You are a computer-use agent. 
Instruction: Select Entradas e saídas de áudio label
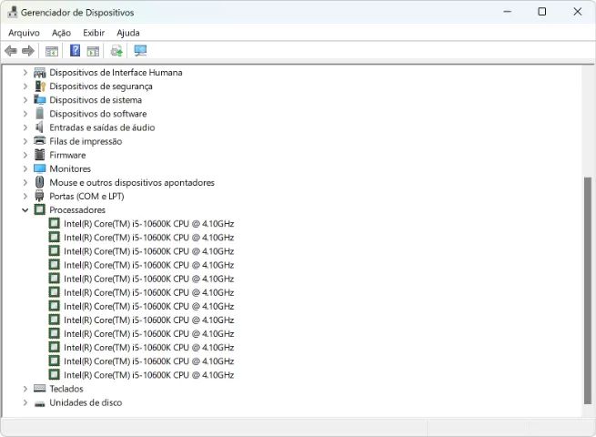pyautogui.click(x=102, y=127)
